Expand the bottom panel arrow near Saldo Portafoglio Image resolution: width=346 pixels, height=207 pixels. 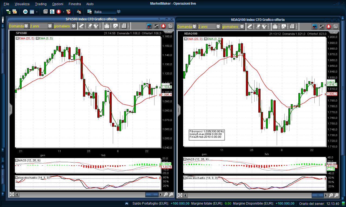point(127,203)
